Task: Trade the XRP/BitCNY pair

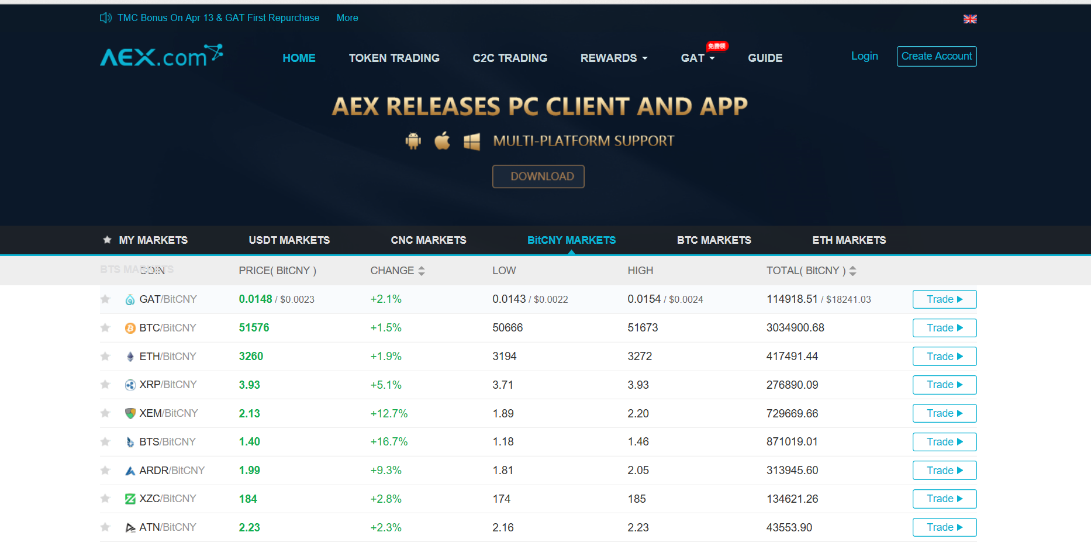Action: [x=944, y=385]
